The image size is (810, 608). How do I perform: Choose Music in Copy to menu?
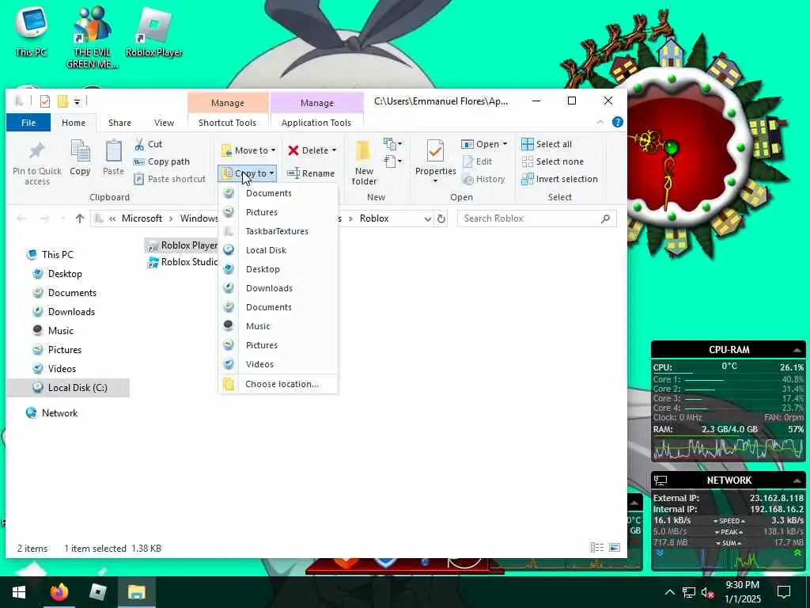coord(278,326)
